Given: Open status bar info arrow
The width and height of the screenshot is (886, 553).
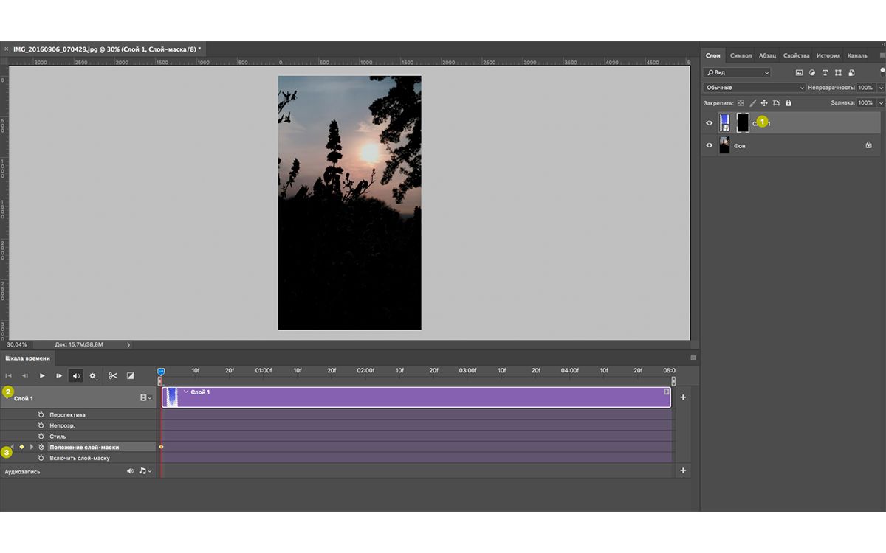Looking at the screenshot, I should pos(129,344).
